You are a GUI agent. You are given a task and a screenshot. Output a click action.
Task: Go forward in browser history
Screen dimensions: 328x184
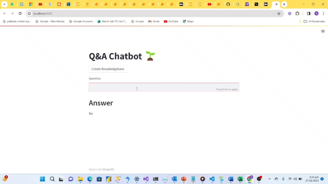click(x=12, y=13)
